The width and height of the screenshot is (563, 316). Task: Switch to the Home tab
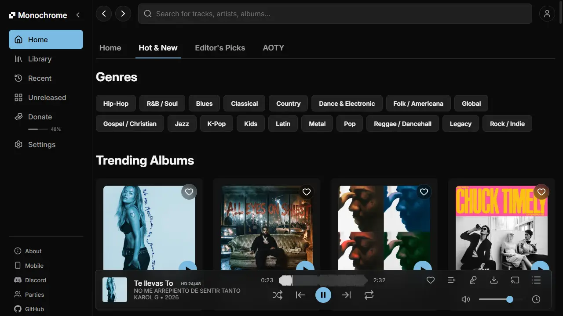coord(110,48)
